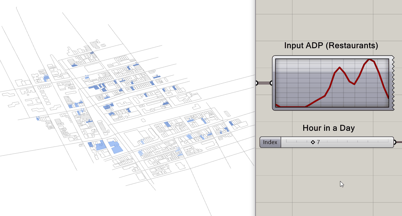Select the Index name tab on the slider
Viewport: 402px width, 216px height.
[x=270, y=142]
